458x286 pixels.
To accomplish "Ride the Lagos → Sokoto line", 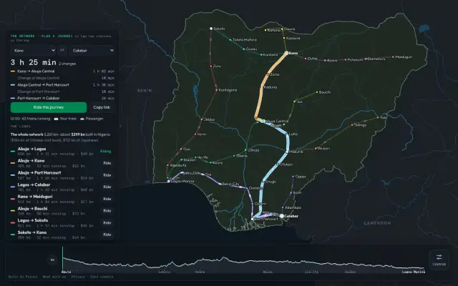I will (x=107, y=222).
